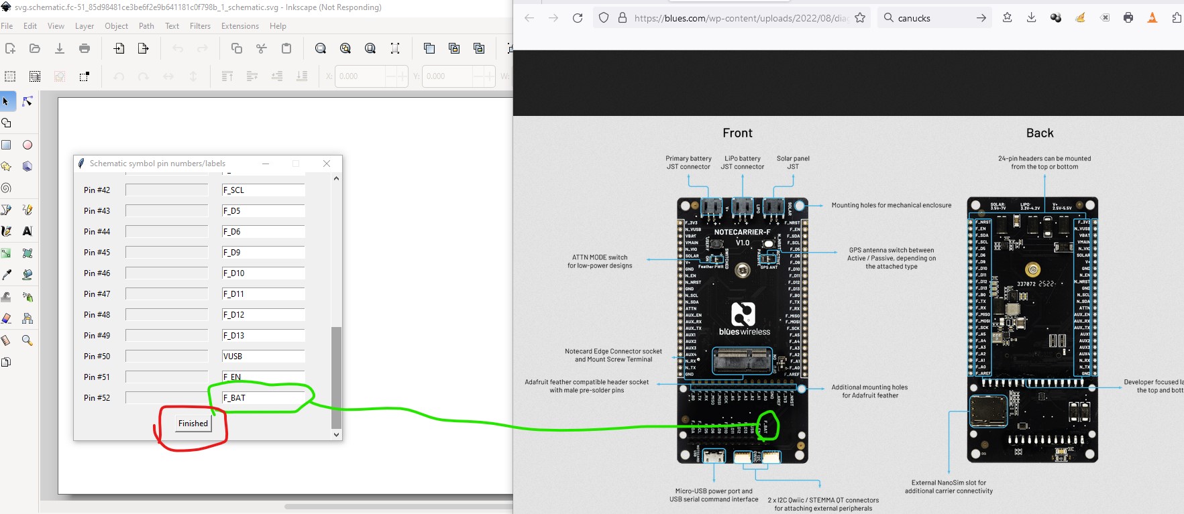The width and height of the screenshot is (1184, 514).
Task: Select the Paint bucket tool
Action: [28, 275]
